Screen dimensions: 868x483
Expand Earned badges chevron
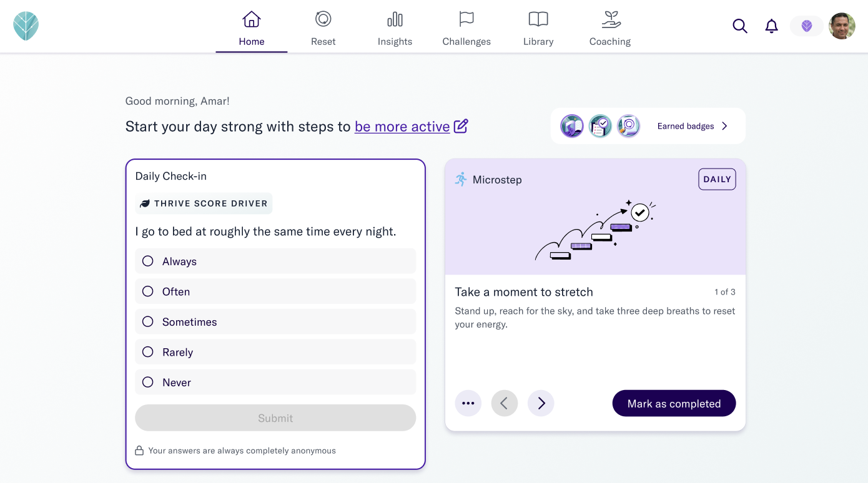click(x=725, y=126)
